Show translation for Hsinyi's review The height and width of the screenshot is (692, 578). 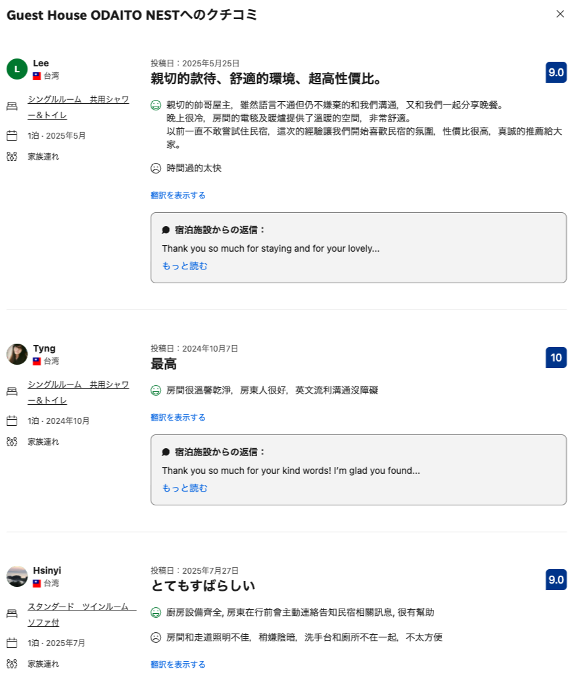click(x=178, y=664)
